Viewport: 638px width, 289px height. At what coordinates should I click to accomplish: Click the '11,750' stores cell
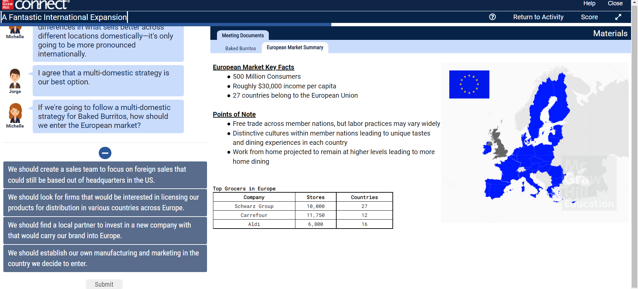(316, 215)
